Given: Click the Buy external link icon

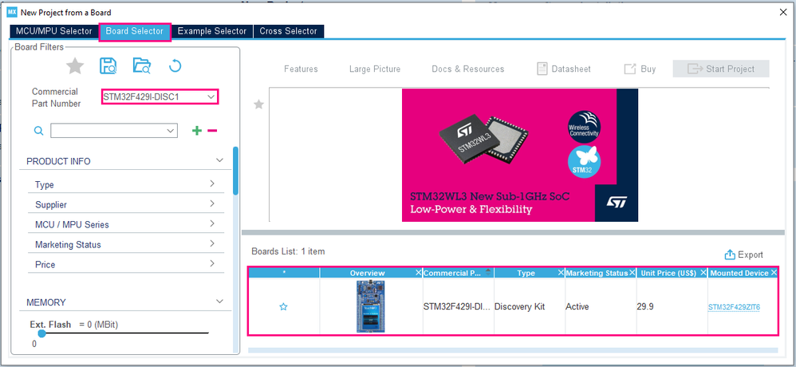Looking at the screenshot, I should pos(629,69).
